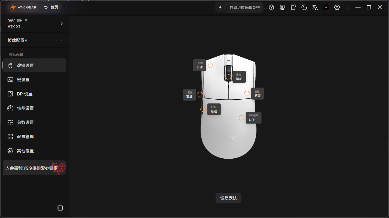Go back to 首页 home

pos(51,7)
